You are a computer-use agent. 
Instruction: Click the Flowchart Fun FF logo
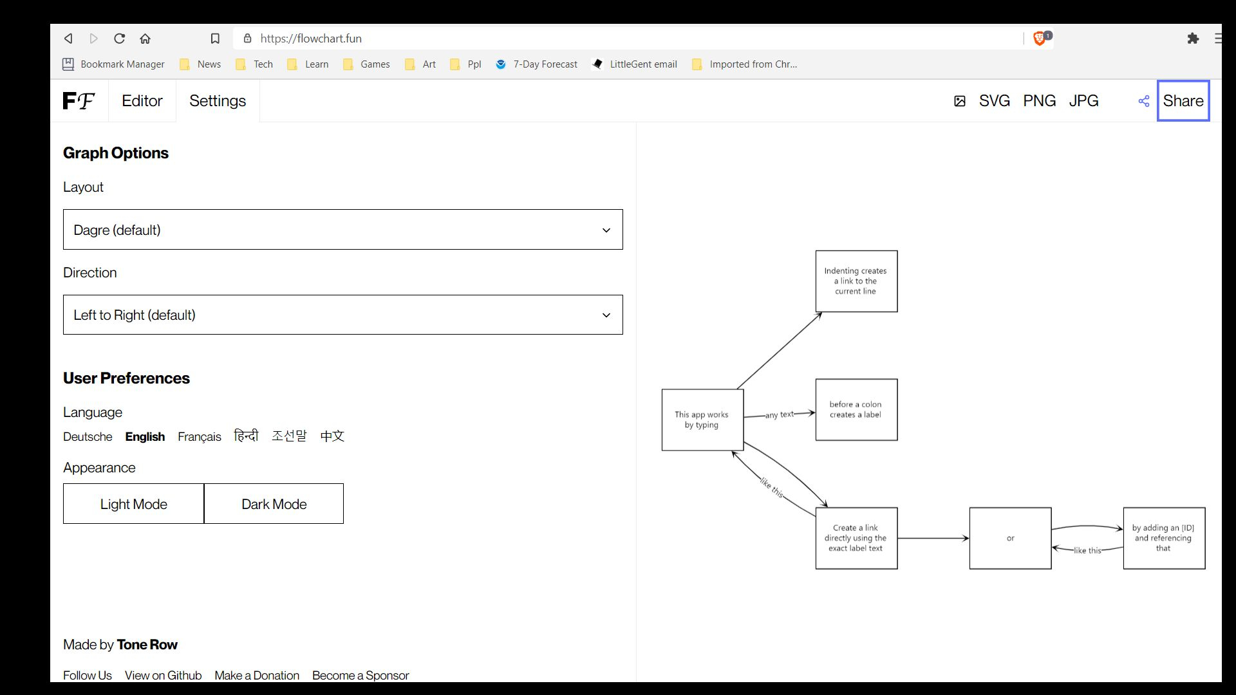tap(79, 101)
